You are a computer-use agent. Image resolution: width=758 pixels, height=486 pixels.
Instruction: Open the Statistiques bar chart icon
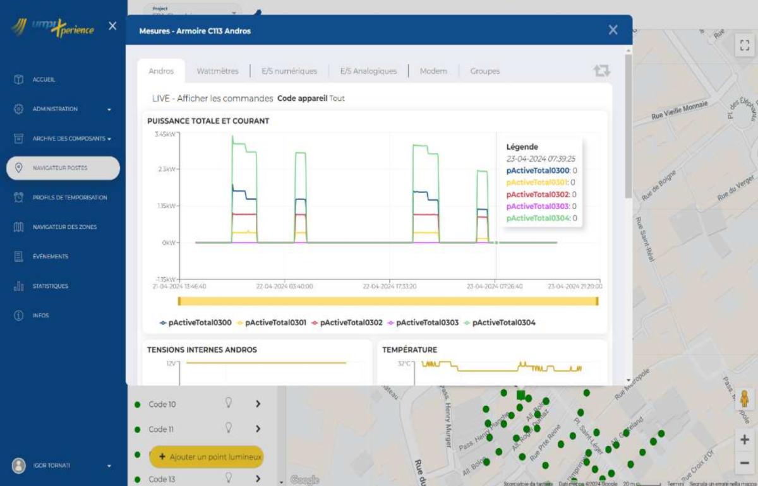tap(18, 287)
